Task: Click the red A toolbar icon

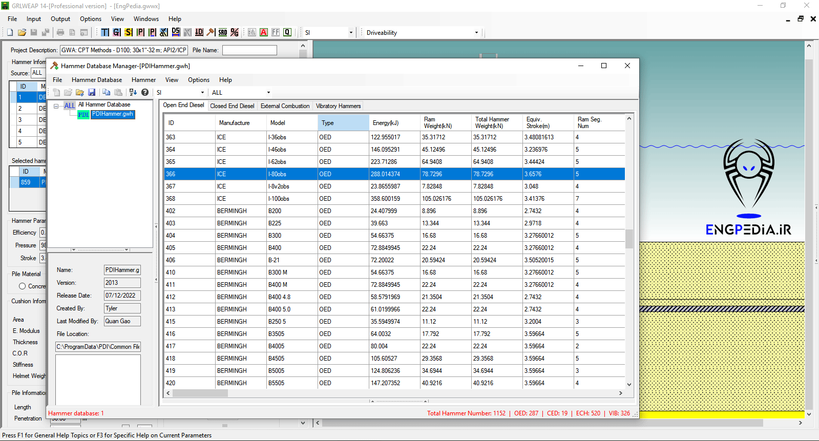Action: (264, 32)
